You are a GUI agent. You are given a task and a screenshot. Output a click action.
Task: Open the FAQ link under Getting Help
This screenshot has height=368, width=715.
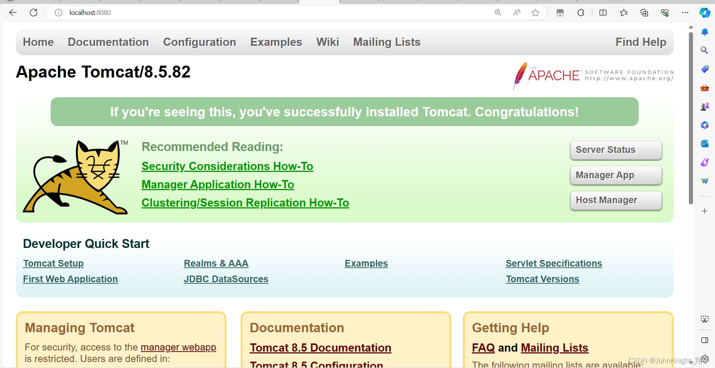(483, 348)
